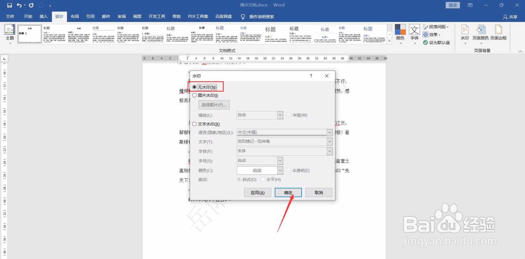The image size is (525, 259).
Task: Click the tab selector icon left of ruler
Action: click(x=4, y=59)
